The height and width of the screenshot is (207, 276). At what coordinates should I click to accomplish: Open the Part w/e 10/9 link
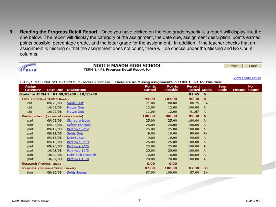point(78,159)
